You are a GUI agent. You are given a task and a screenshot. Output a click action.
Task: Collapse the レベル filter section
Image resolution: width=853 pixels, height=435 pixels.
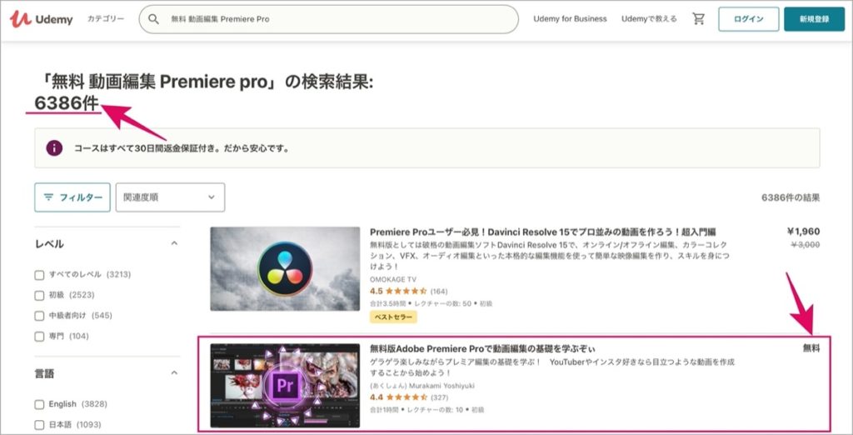coord(174,243)
